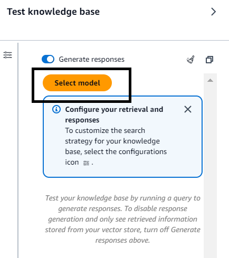Image resolution: width=229 pixels, height=258 pixels.
Task: Click the text about customizing the search strategy
Action: point(116,146)
